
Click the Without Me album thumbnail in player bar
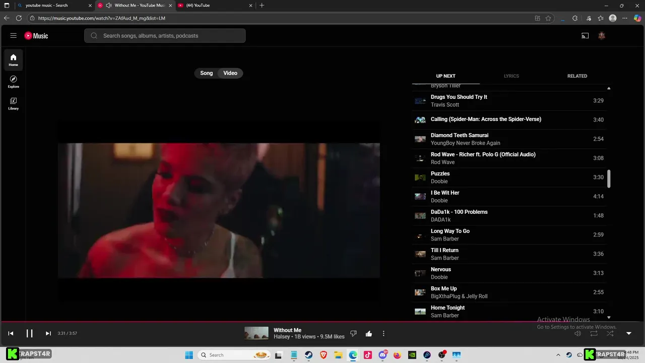[256, 333]
